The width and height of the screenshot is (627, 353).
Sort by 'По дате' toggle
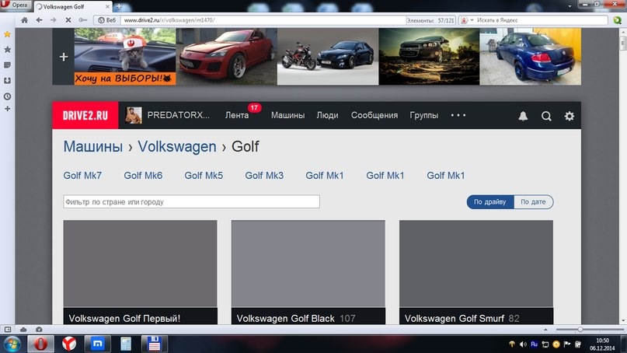(x=534, y=201)
